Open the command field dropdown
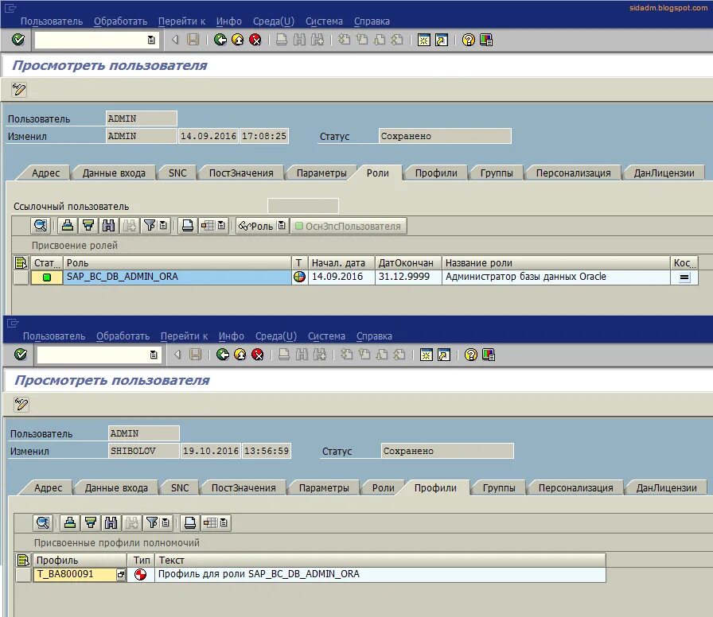This screenshot has width=713, height=617. 150,41
